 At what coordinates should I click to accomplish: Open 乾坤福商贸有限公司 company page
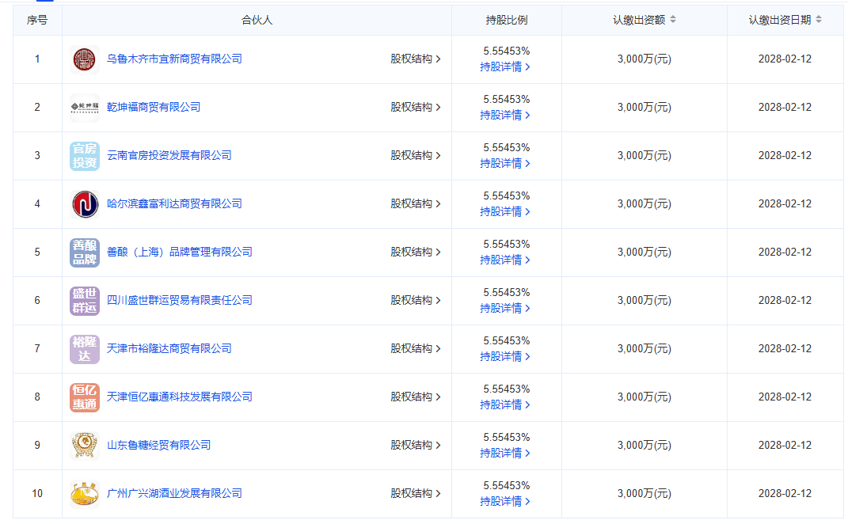click(154, 107)
